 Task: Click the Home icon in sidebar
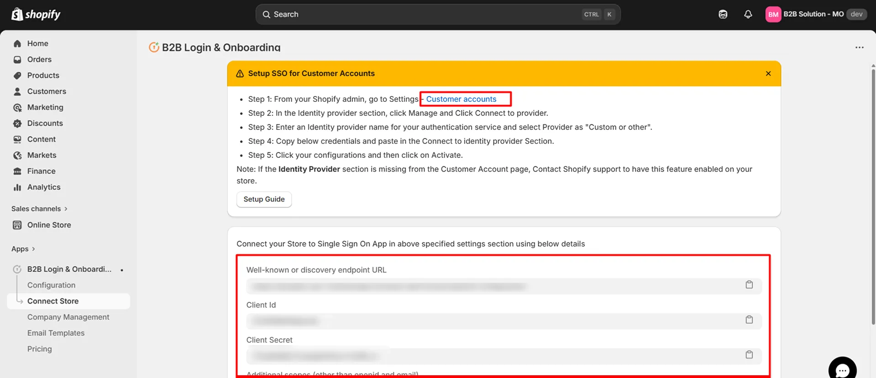point(17,43)
